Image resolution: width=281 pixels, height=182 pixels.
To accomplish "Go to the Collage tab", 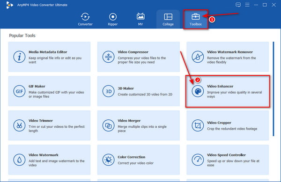I will tap(168, 19).
